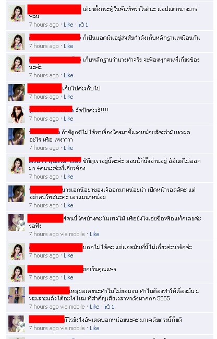Open avatar beside the comment ending 5555
217x339 pixels.
[17, 295]
